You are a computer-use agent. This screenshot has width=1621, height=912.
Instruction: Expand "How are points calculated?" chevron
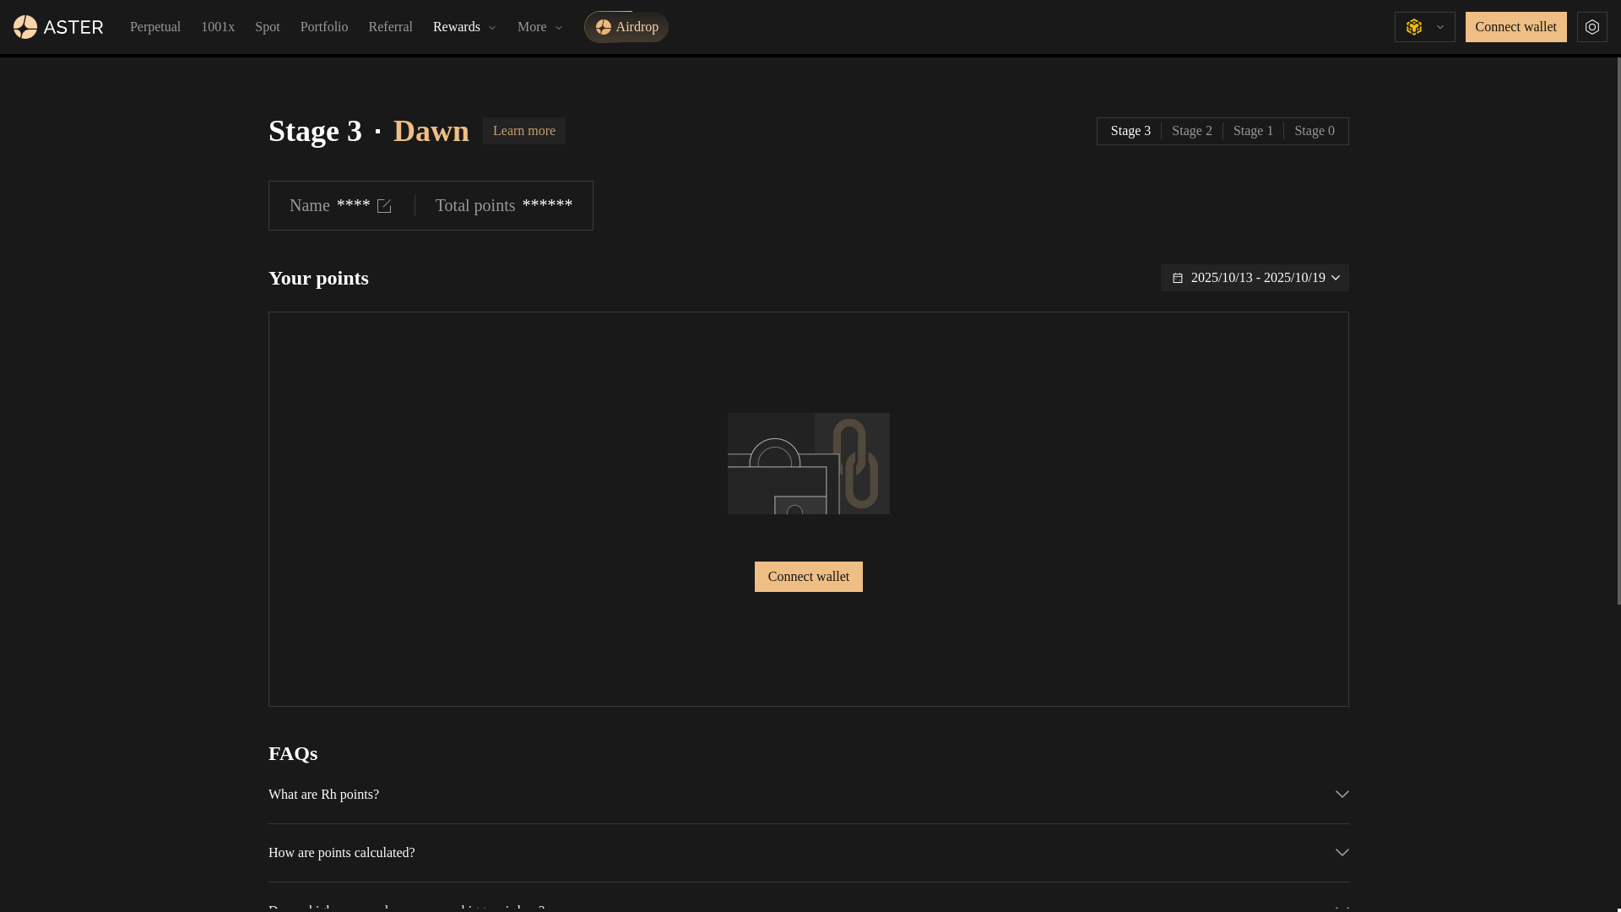point(1342,853)
